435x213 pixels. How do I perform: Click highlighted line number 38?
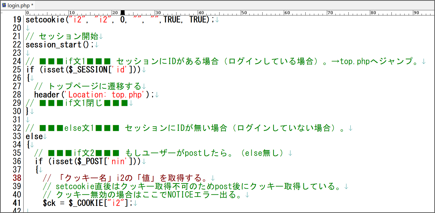point(17,178)
